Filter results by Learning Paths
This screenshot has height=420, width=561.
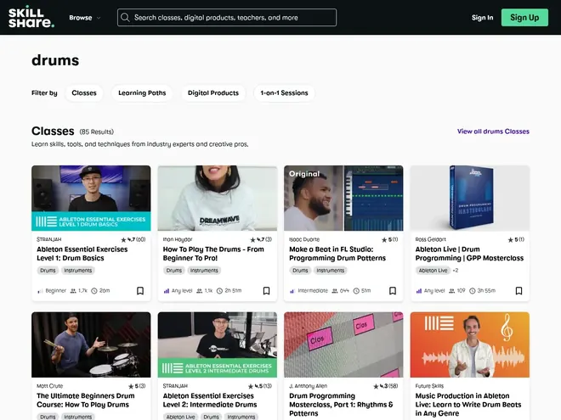click(x=142, y=92)
